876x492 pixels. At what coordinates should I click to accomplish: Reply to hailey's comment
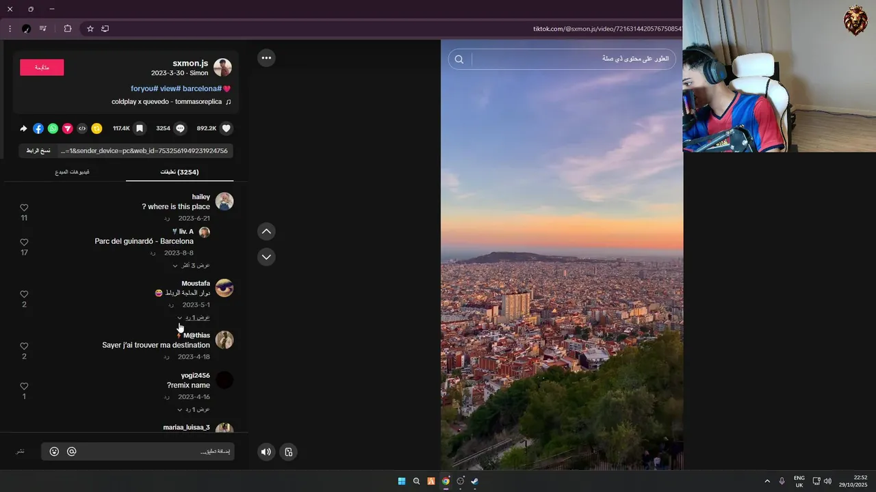click(x=166, y=219)
